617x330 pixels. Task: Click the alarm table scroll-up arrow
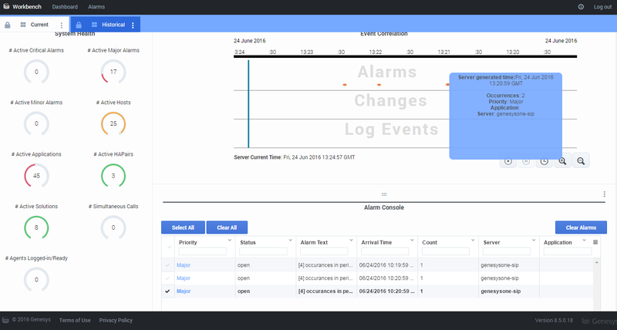[597, 262]
